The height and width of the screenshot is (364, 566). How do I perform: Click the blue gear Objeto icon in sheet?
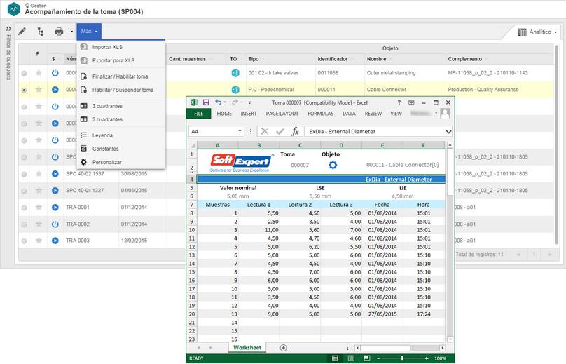point(333,166)
